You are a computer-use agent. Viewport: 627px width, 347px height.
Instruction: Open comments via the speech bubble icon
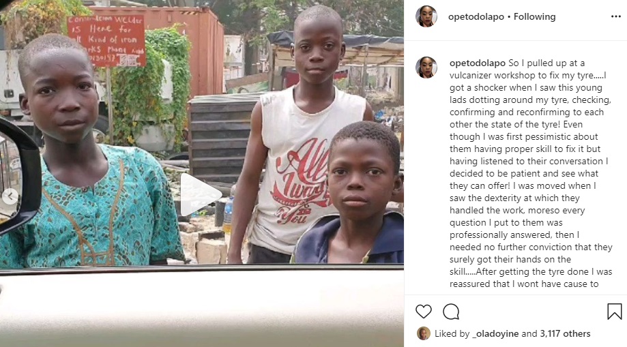[x=451, y=312]
